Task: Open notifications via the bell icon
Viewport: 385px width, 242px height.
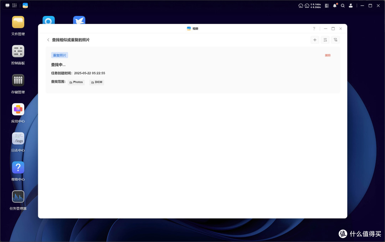Action: coord(335,6)
